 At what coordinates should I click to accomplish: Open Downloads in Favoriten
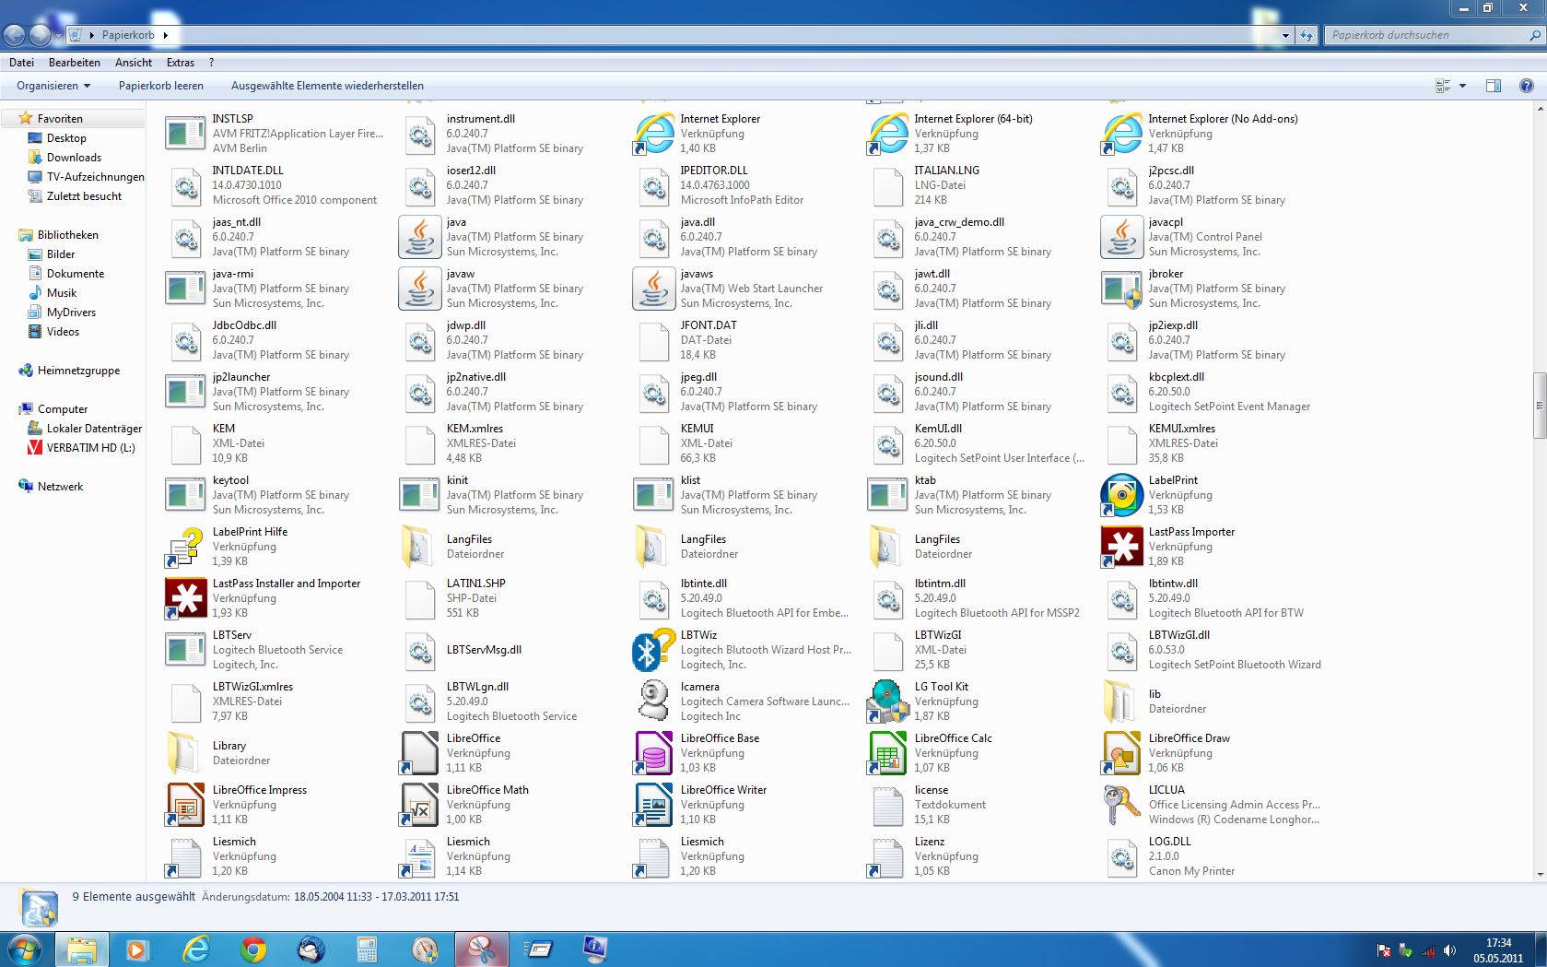[74, 158]
